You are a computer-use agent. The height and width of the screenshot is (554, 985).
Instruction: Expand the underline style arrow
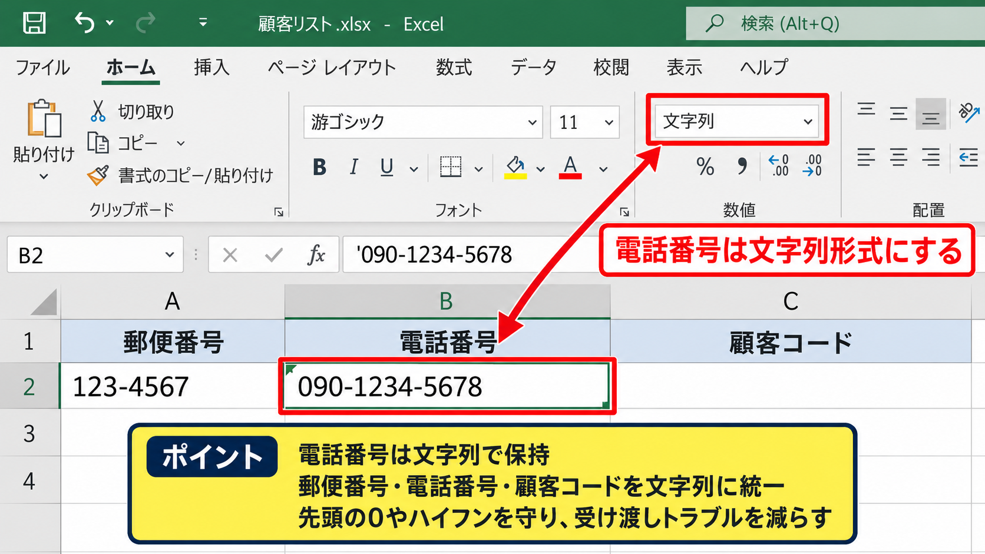pyautogui.click(x=414, y=169)
